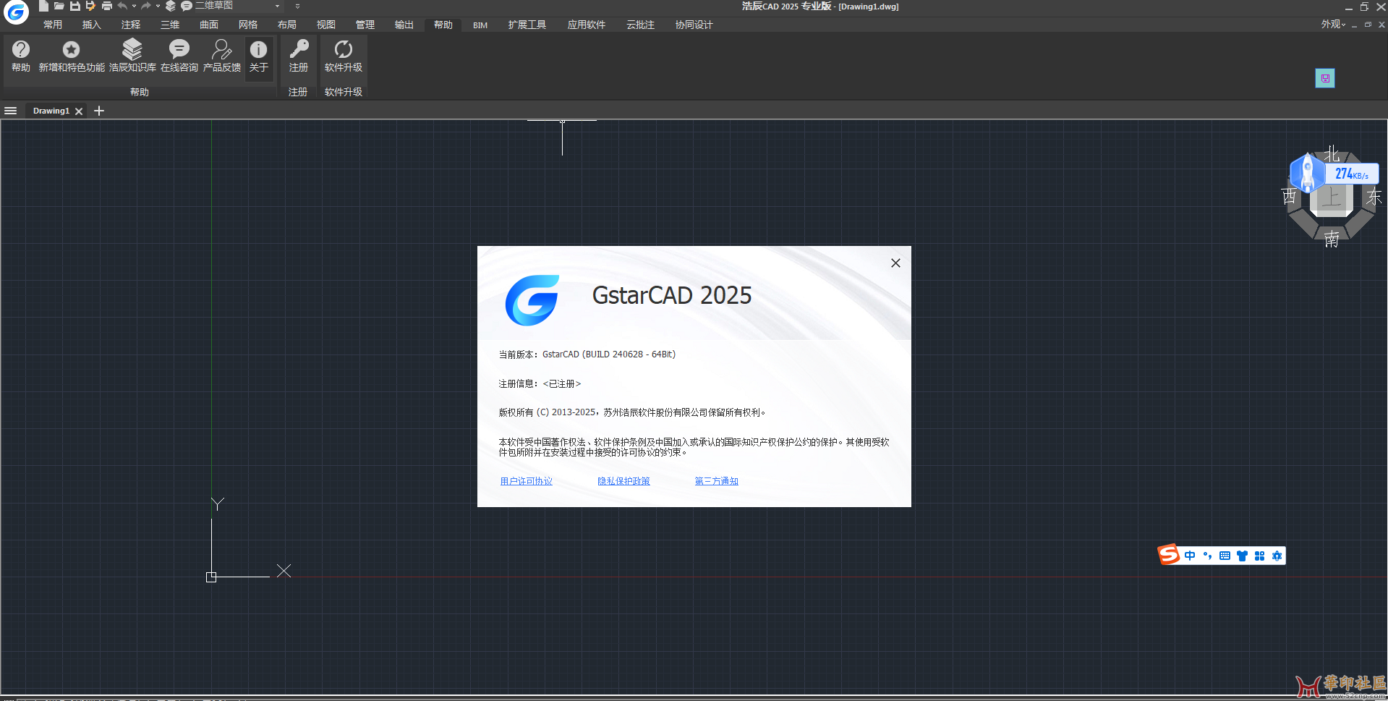This screenshot has height=701, width=1388.
Task: Open the quick access toolbar customize arrow
Action: (297, 6)
